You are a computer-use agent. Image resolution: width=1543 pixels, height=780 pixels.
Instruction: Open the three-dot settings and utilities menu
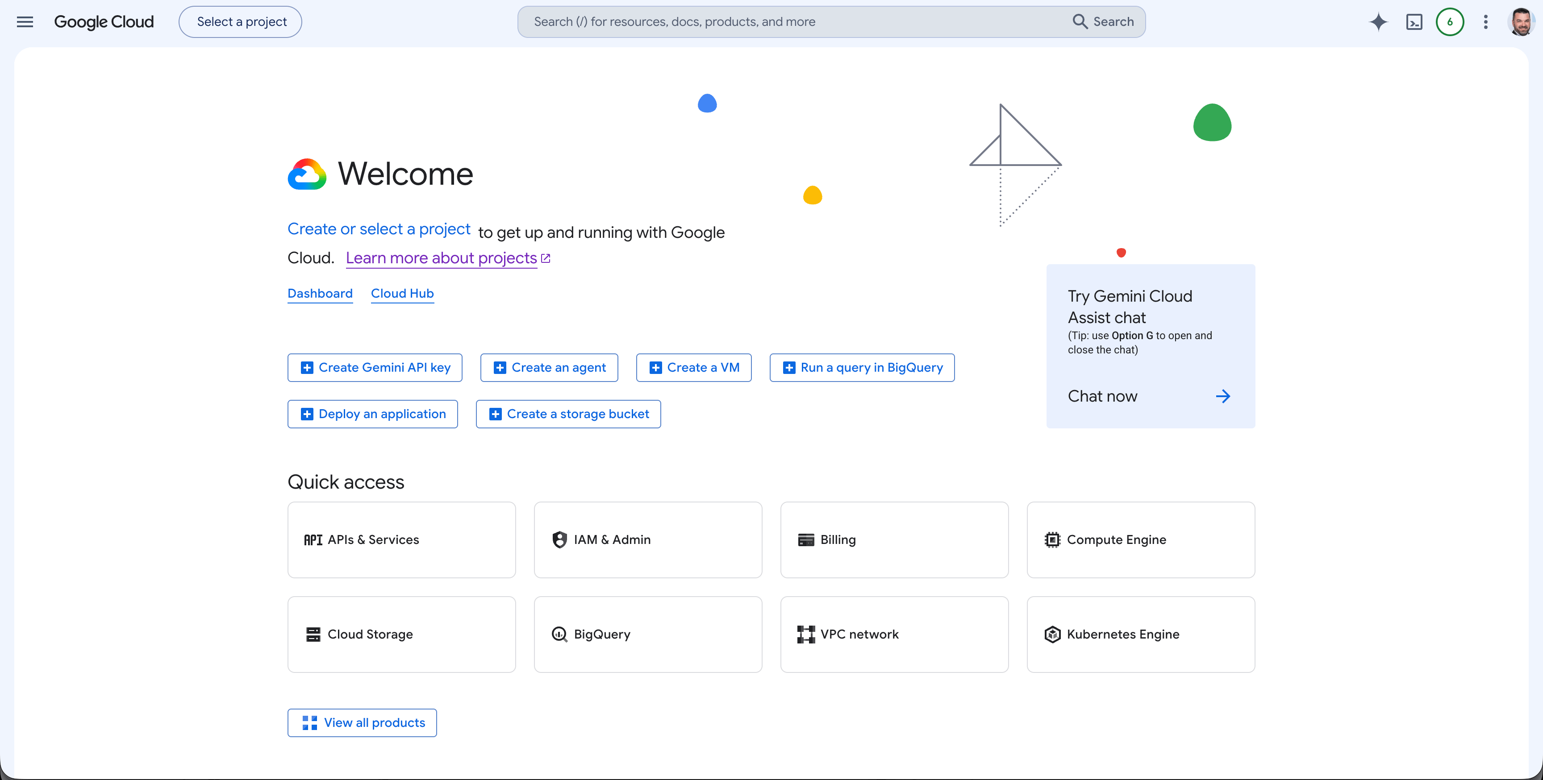coord(1485,22)
